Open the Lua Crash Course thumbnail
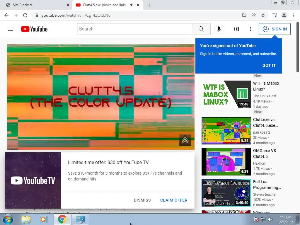 (226, 193)
